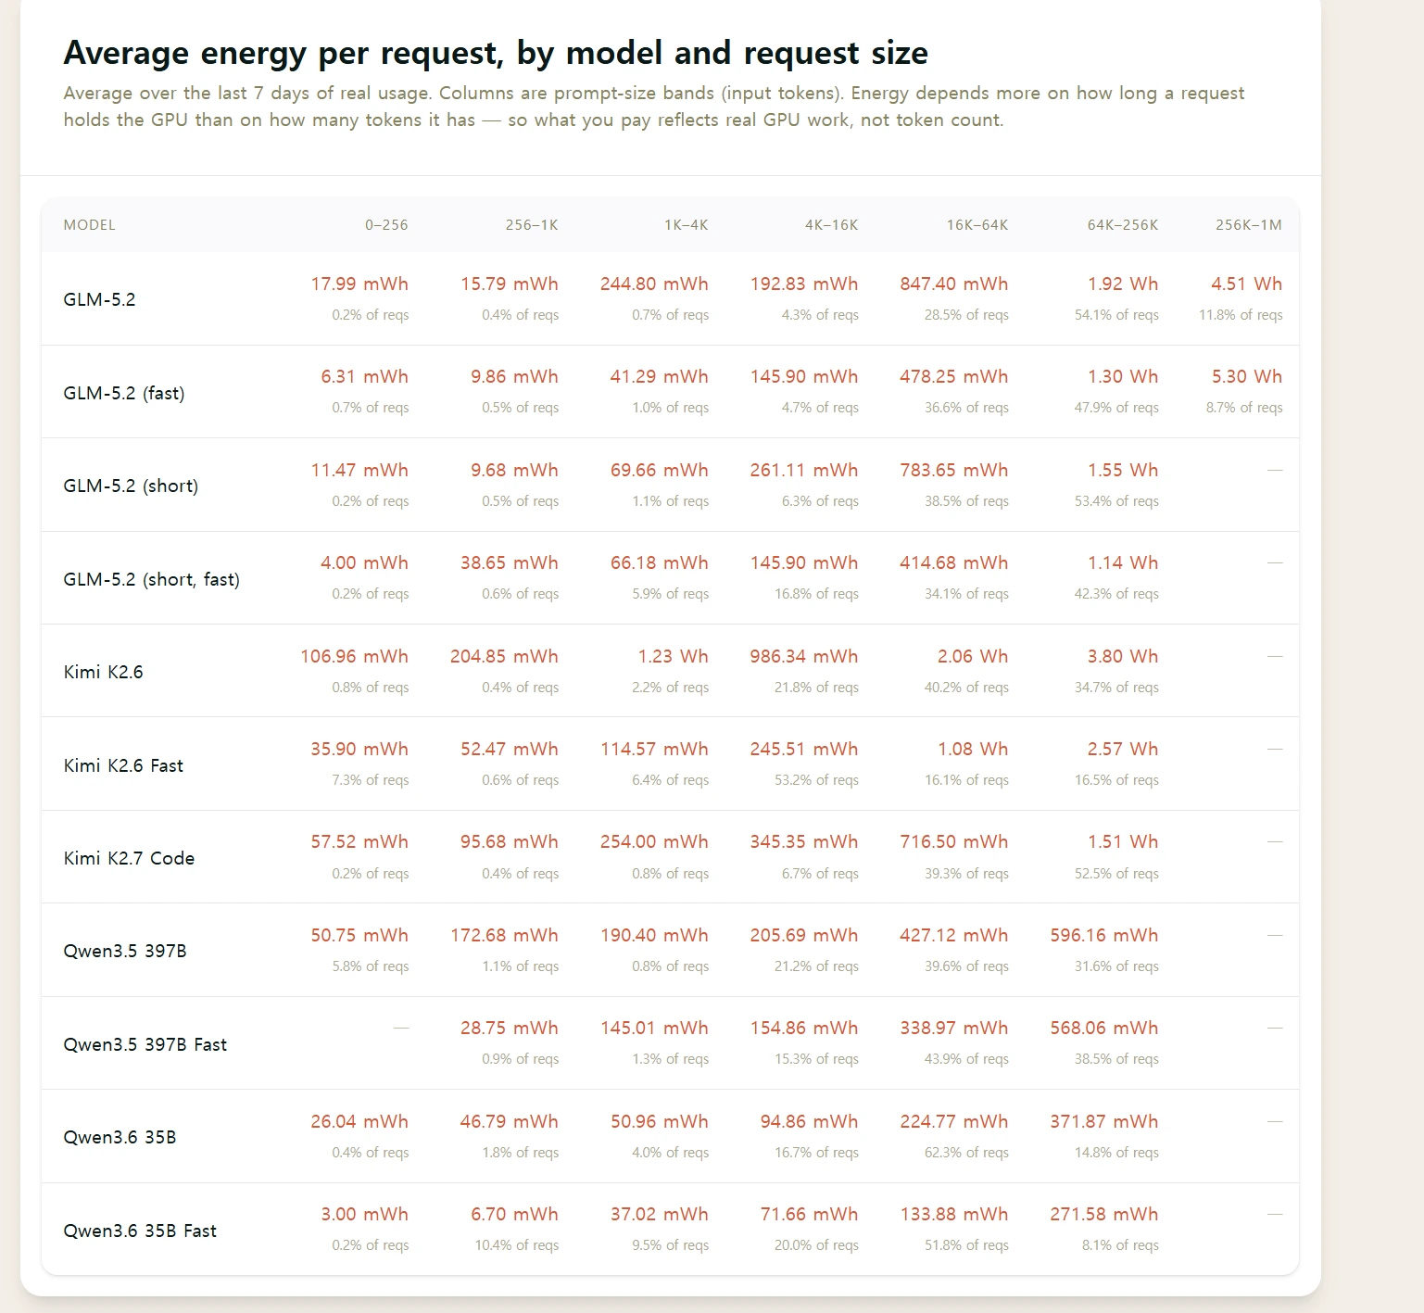Screen dimensions: 1424x1313
Task: Select the 4.00 mWh value for GLM-5.2 (short, fast)
Action: [x=365, y=562]
